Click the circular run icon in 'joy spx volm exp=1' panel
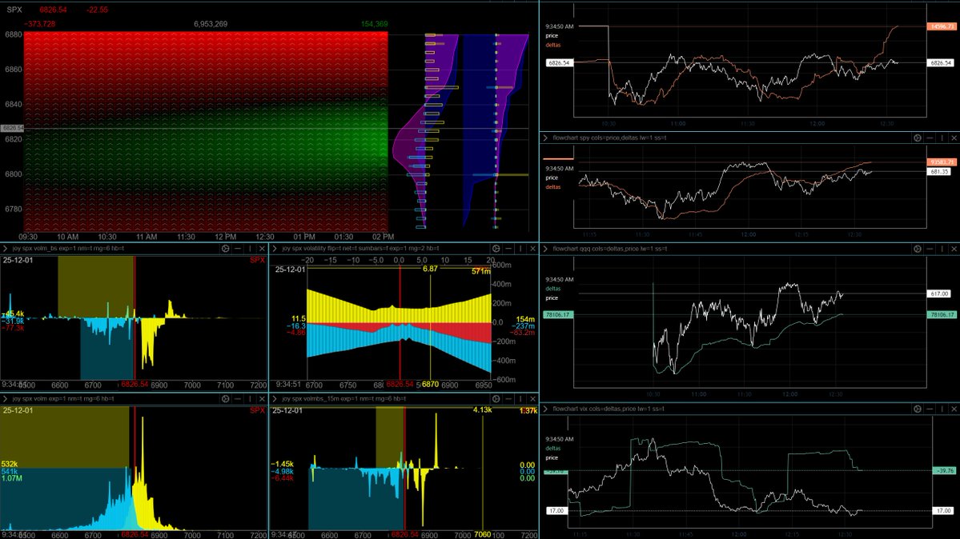The width and height of the screenshot is (960, 539). pos(225,399)
